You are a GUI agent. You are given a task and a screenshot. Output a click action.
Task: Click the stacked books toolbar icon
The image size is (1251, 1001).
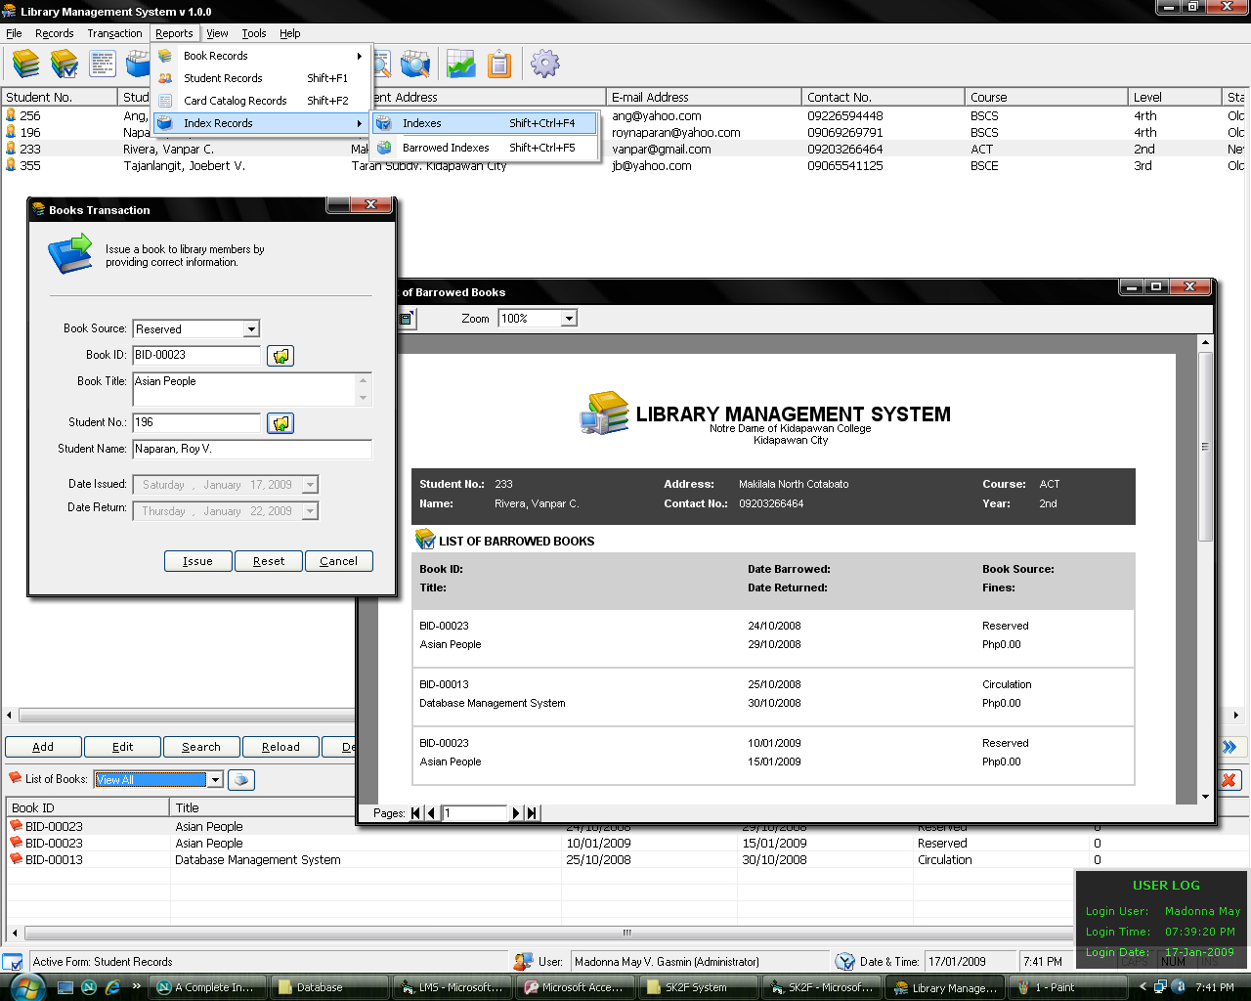[26, 65]
